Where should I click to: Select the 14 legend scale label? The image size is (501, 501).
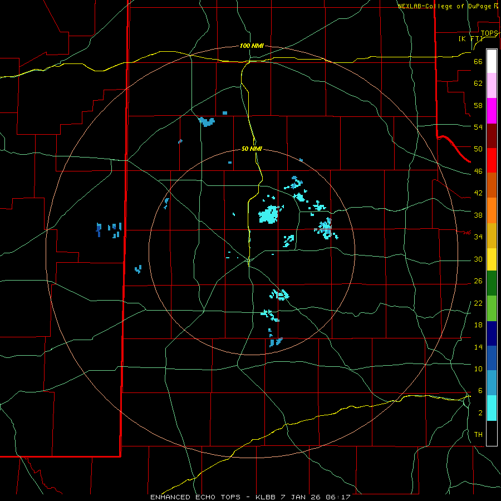click(478, 347)
